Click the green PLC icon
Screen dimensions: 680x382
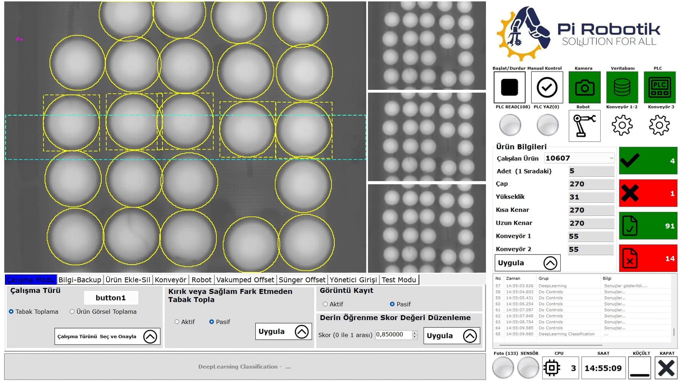pos(659,87)
